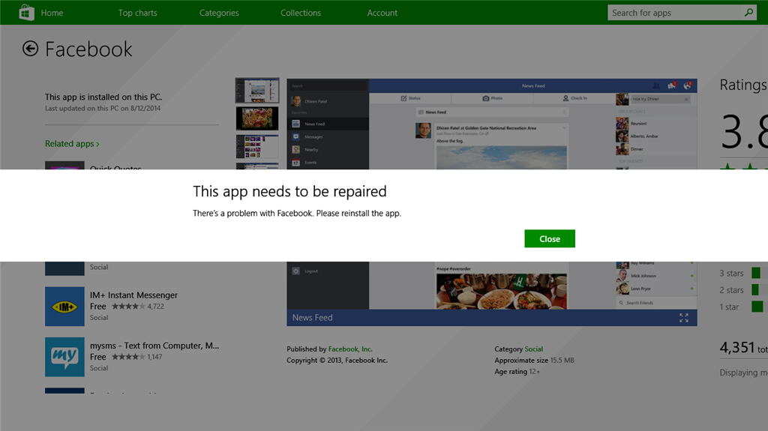Click the Approximate size 15.5 MB text
The image size is (768, 431).
point(534,360)
